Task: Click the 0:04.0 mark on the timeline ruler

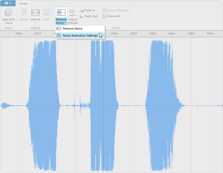Action: pyautogui.click(x=153, y=34)
